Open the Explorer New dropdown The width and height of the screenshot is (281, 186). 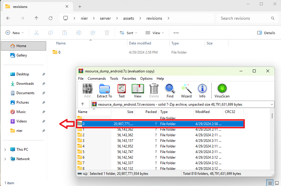tap(15, 33)
